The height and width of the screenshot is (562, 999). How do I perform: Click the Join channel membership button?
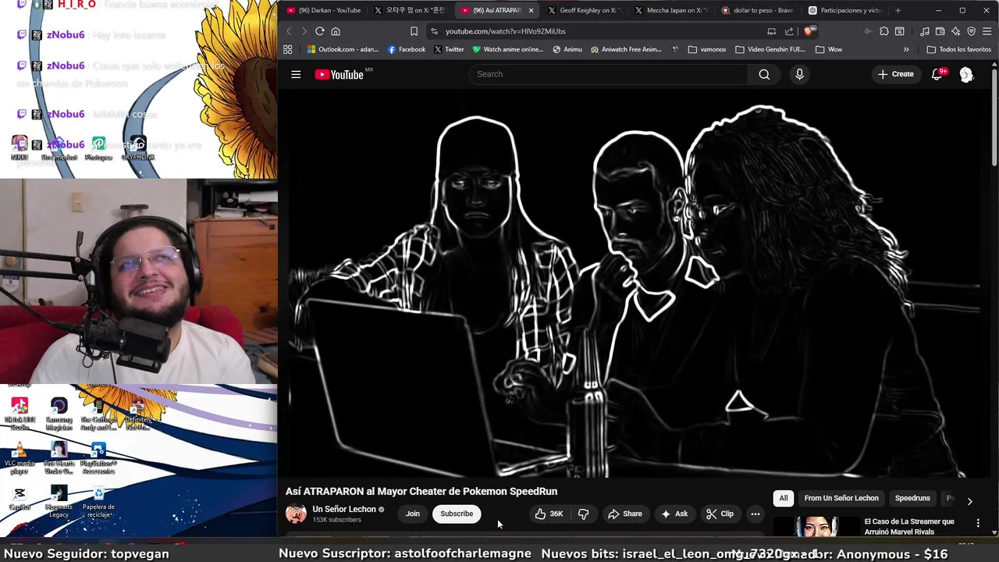pos(413,514)
